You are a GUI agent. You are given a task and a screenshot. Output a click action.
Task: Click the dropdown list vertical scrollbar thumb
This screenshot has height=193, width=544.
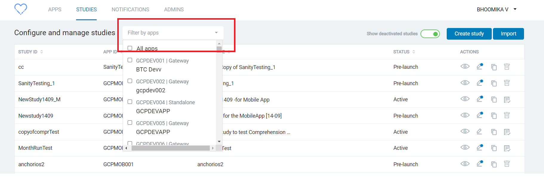[x=219, y=50]
